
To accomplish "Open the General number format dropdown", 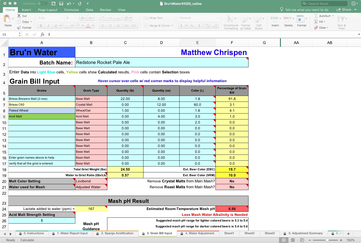I will pos(217,18).
